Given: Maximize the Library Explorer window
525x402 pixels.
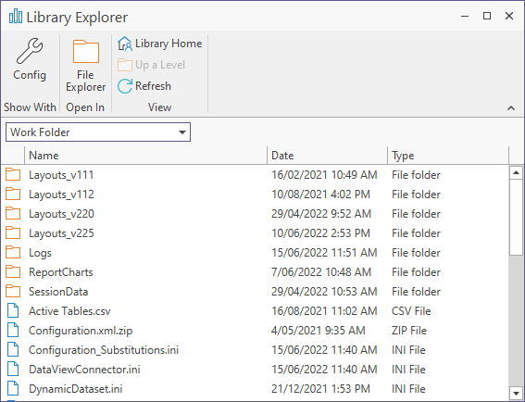Looking at the screenshot, I should pyautogui.click(x=487, y=16).
